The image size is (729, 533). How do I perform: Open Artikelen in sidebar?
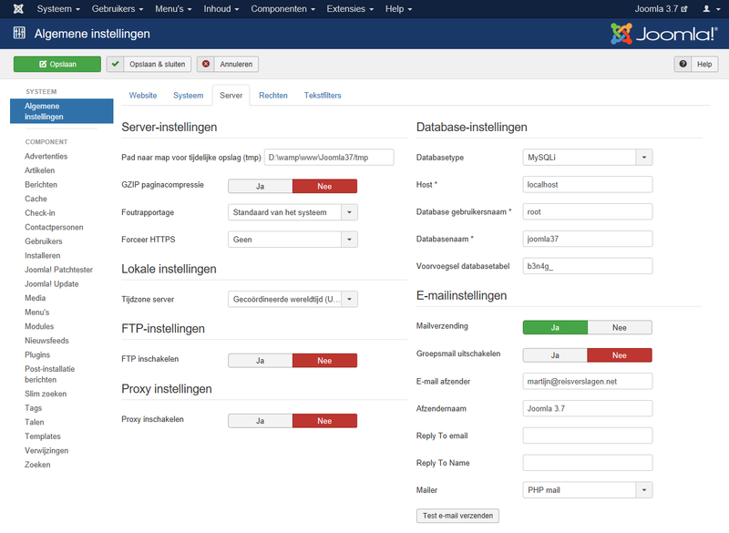pyautogui.click(x=39, y=170)
